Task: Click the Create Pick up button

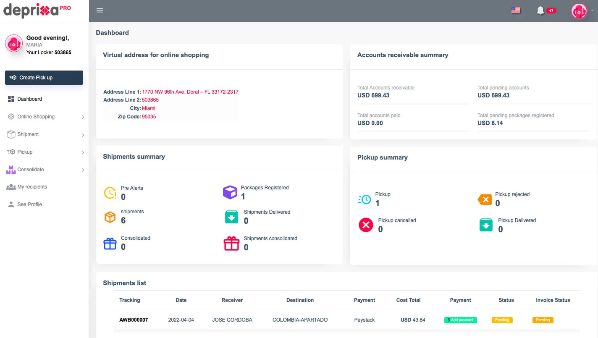Action: tap(44, 78)
